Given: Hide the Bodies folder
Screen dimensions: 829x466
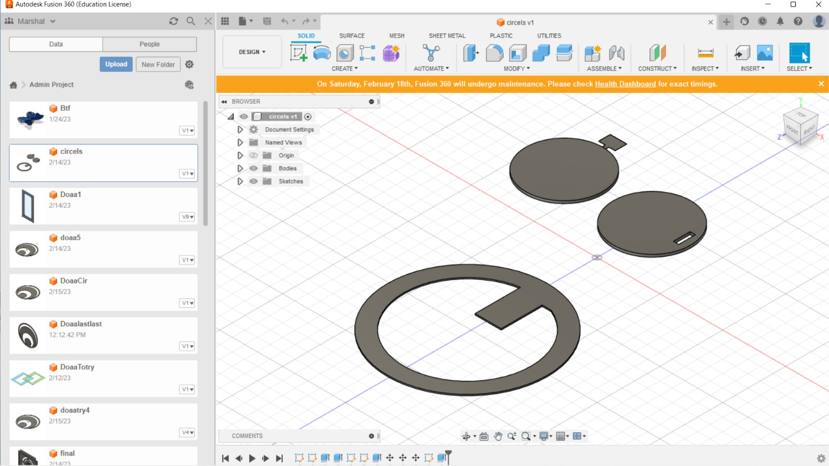Looking at the screenshot, I should [253, 168].
